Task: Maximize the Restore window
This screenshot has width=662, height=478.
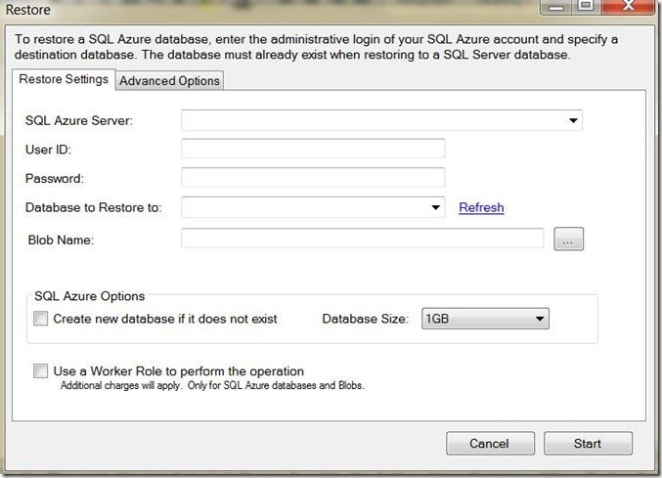Action: coord(587,6)
